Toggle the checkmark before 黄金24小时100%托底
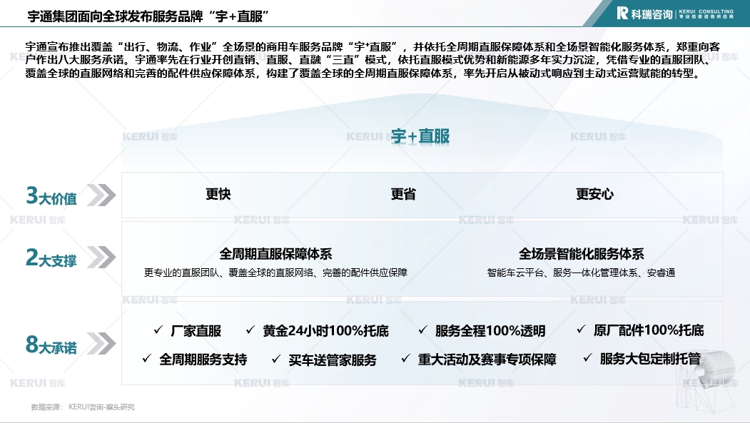 tap(250, 330)
